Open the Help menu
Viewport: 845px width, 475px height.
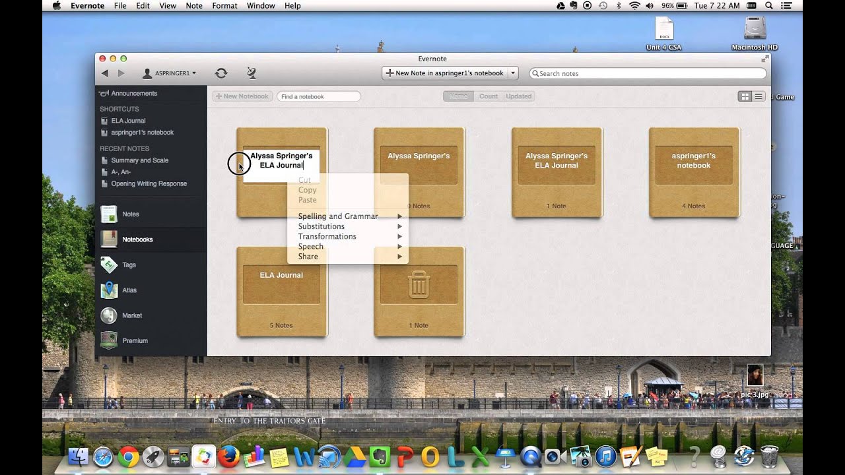(292, 5)
